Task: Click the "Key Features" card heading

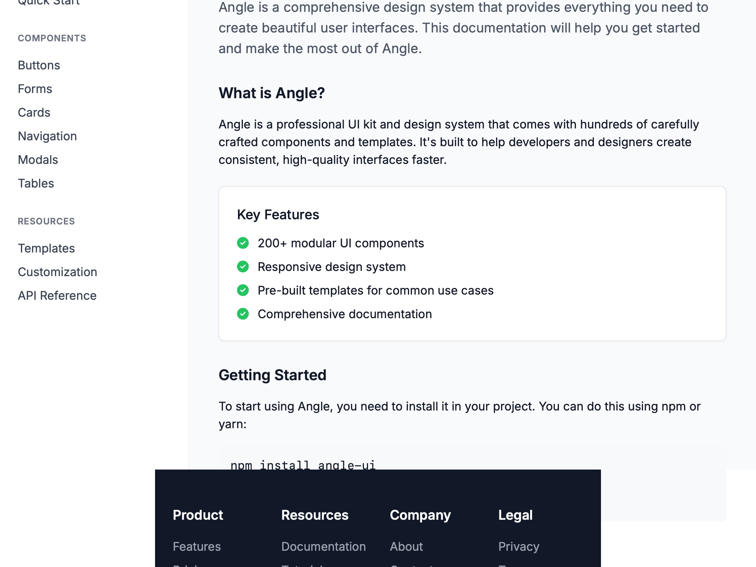Action: point(278,214)
